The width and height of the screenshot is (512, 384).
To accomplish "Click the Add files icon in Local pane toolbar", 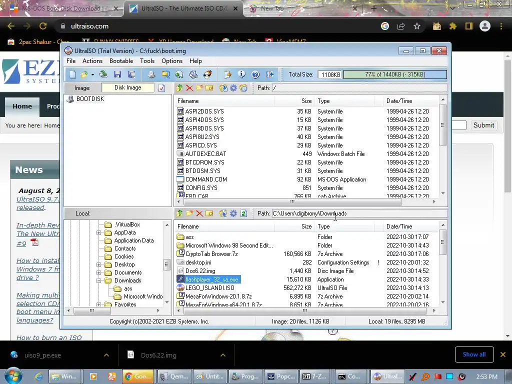I will [x=223, y=213].
